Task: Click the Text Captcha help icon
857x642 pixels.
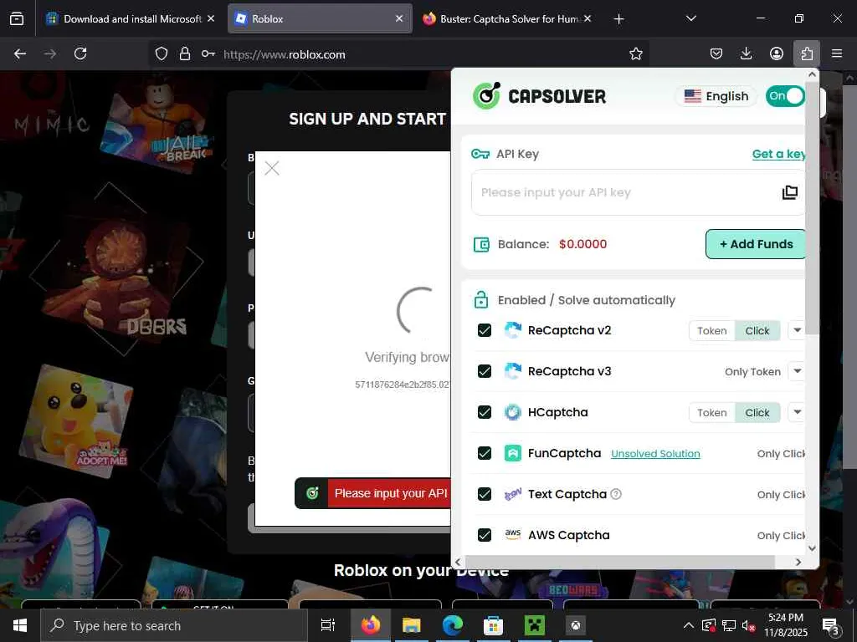Action: pyautogui.click(x=615, y=494)
